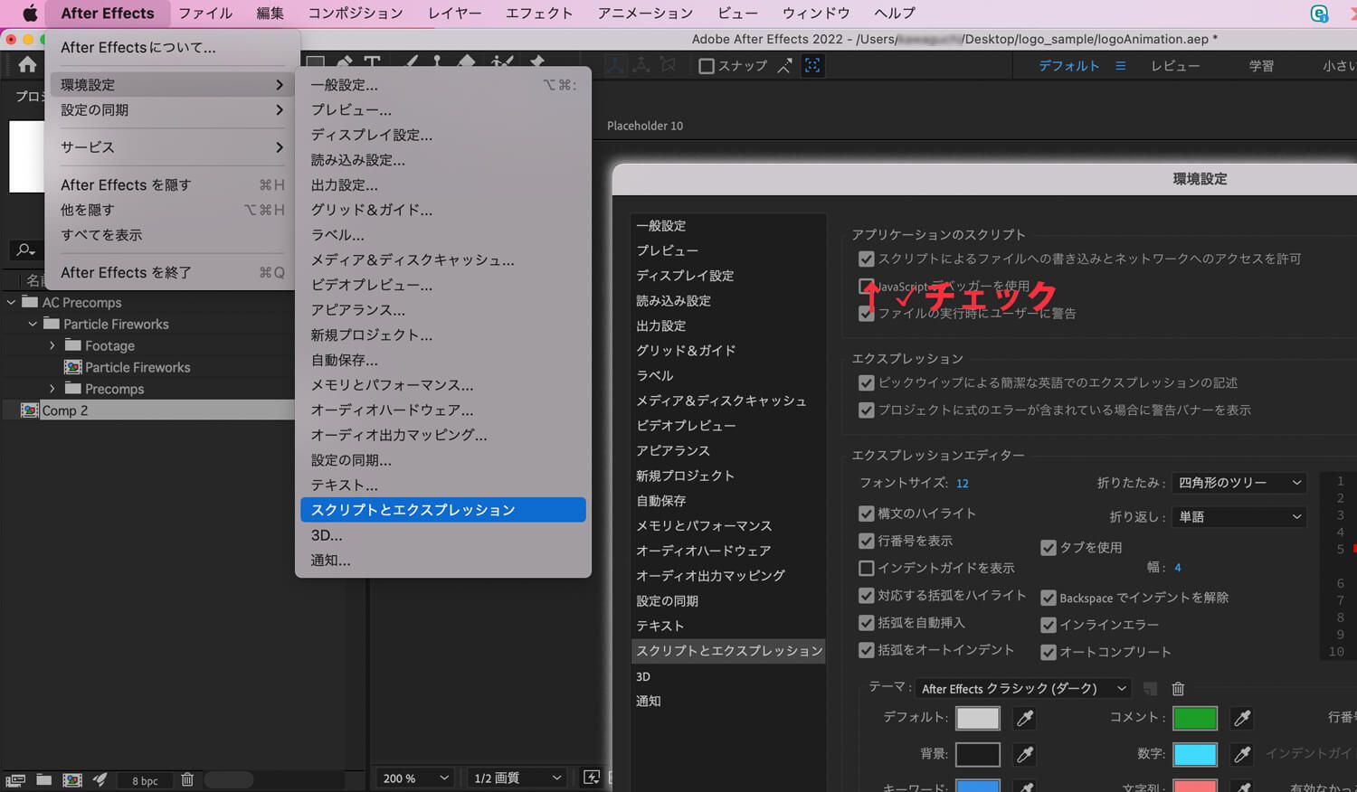
Task: Click the AC Precomps folder icon
Action: tap(30, 302)
